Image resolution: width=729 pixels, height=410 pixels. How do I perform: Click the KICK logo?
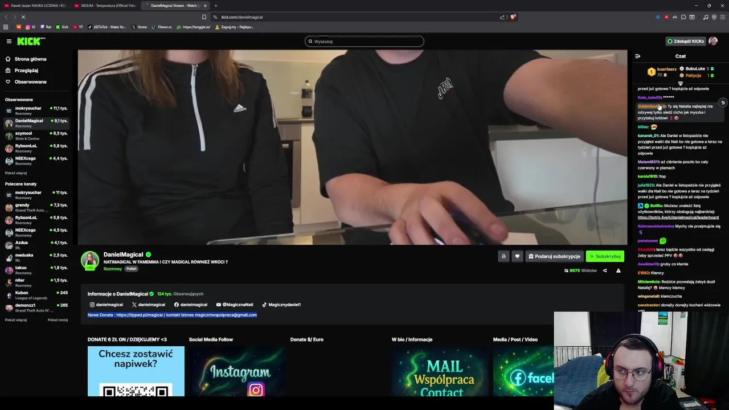31,41
